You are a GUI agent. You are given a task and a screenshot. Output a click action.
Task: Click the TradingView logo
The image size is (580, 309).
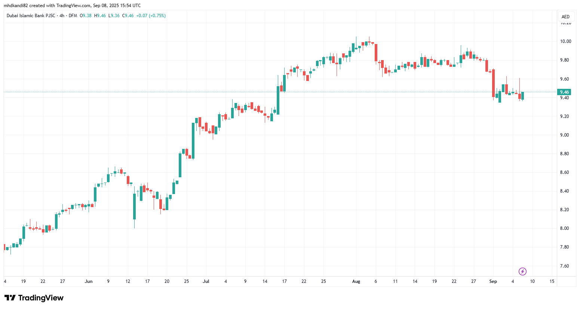point(33,297)
